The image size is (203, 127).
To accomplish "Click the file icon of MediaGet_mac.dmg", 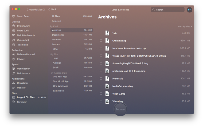I will click(107, 86).
